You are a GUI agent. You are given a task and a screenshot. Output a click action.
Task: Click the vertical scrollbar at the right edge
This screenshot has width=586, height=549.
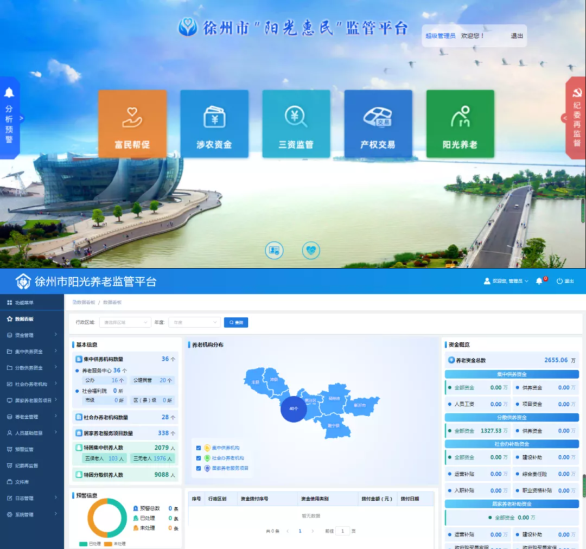(584, 486)
